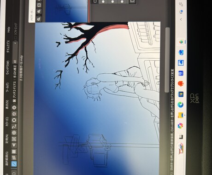Enable the circle snap icon
Viewport: 212px width, 175px height.
(14, 133)
